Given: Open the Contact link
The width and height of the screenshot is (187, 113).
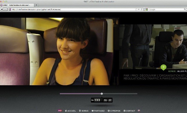Looking at the screenshot, I should [130, 111].
